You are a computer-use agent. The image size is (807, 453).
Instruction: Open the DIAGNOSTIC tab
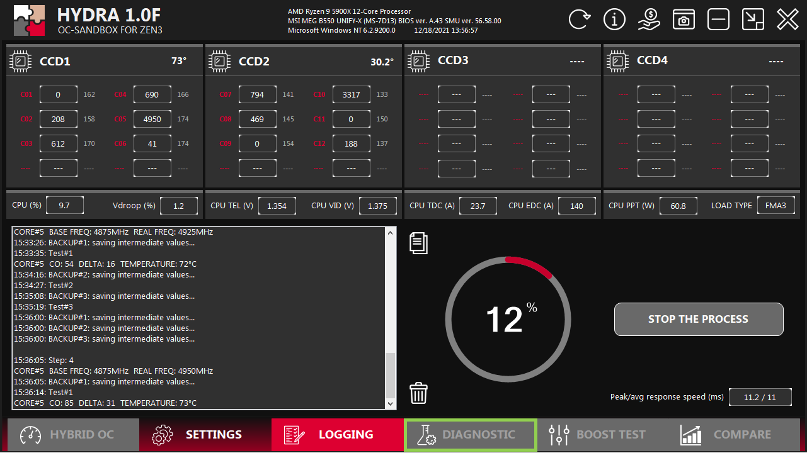(x=470, y=435)
